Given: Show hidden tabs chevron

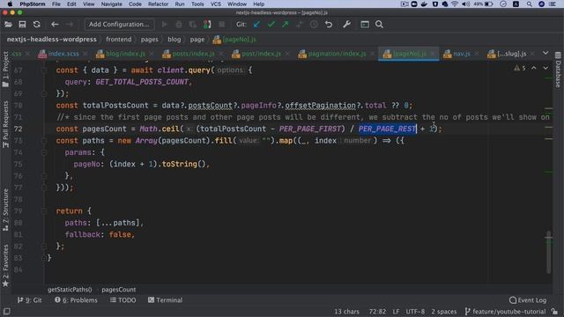Looking at the screenshot, I should click(x=545, y=53).
